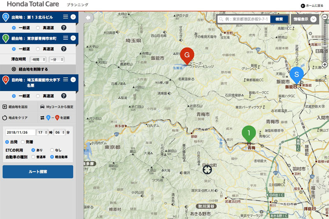
Task: Click red G pin in 目的地 header
Action: coord(6,80)
